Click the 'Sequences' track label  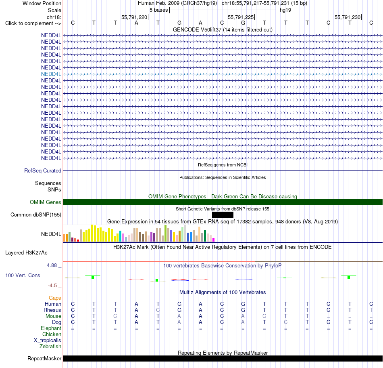48,183
